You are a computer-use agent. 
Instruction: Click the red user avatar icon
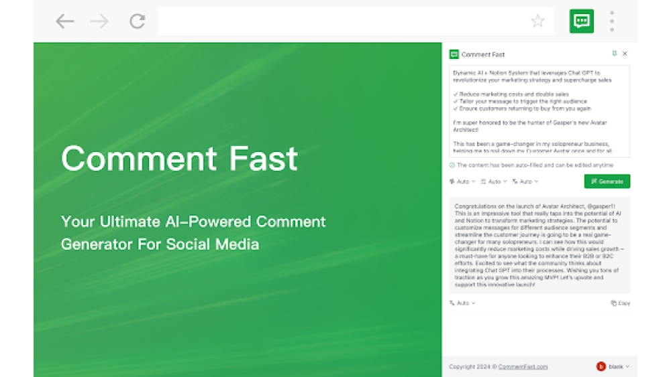(x=601, y=366)
